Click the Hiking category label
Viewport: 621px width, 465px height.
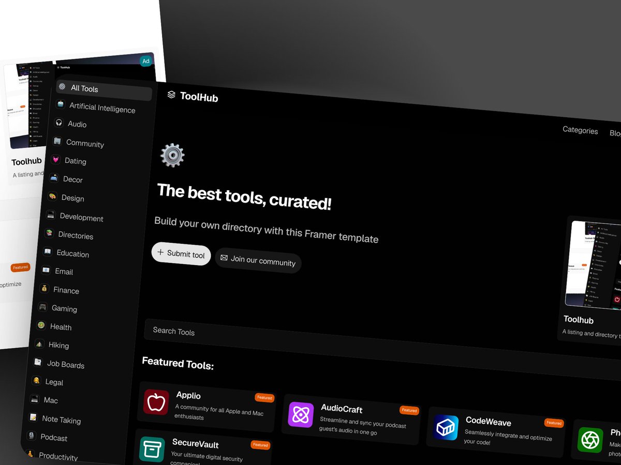tap(58, 345)
